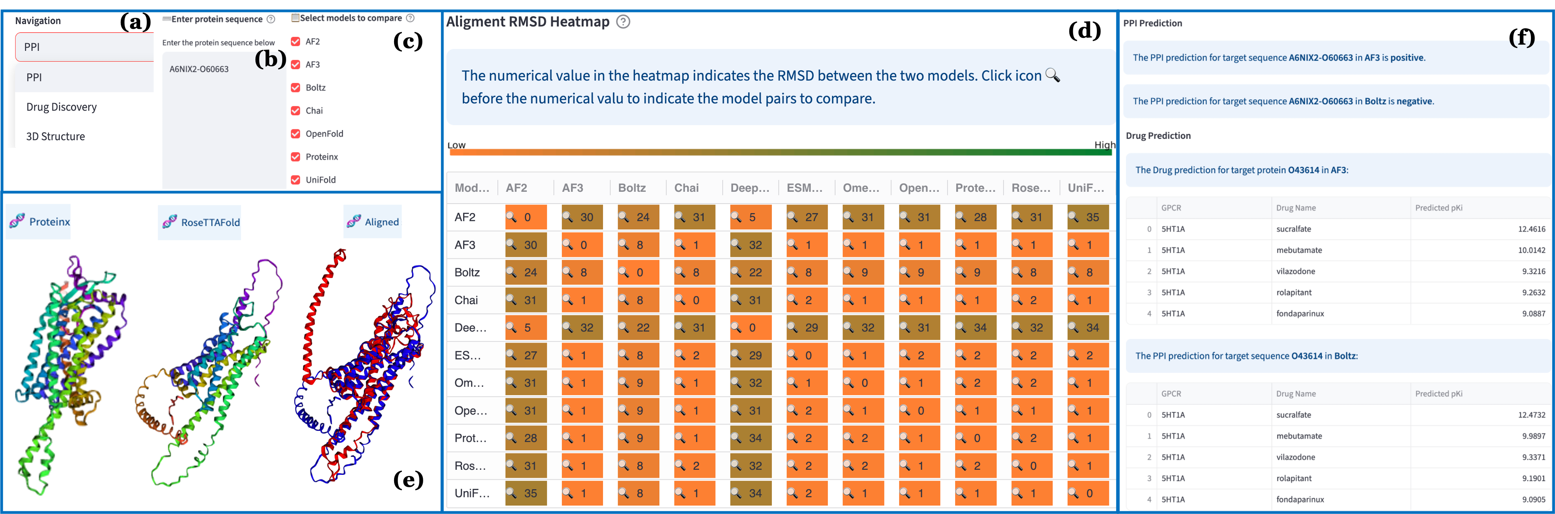Click help icon next to Select models to compare
The height and width of the screenshot is (514, 1555).
410,18
